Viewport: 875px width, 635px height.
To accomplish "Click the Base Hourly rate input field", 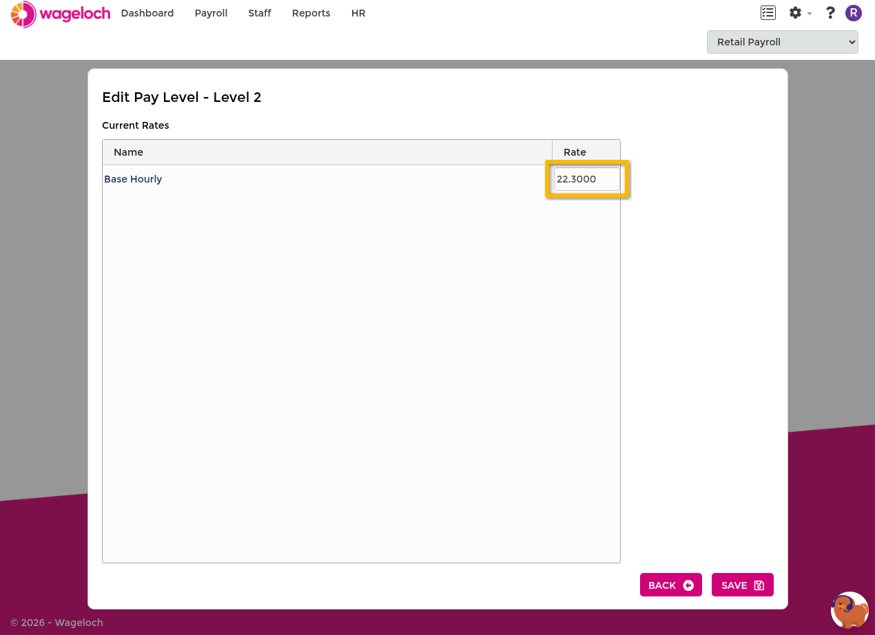I will pyautogui.click(x=587, y=179).
